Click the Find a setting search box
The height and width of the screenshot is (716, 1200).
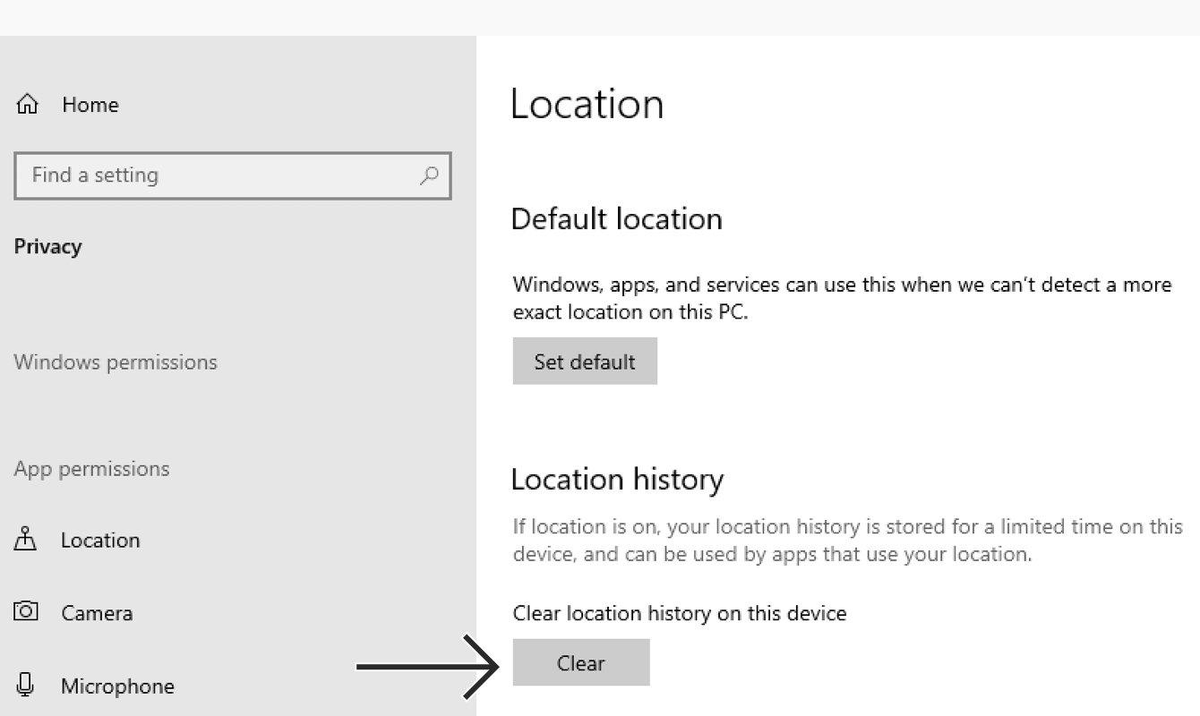[x=233, y=175]
